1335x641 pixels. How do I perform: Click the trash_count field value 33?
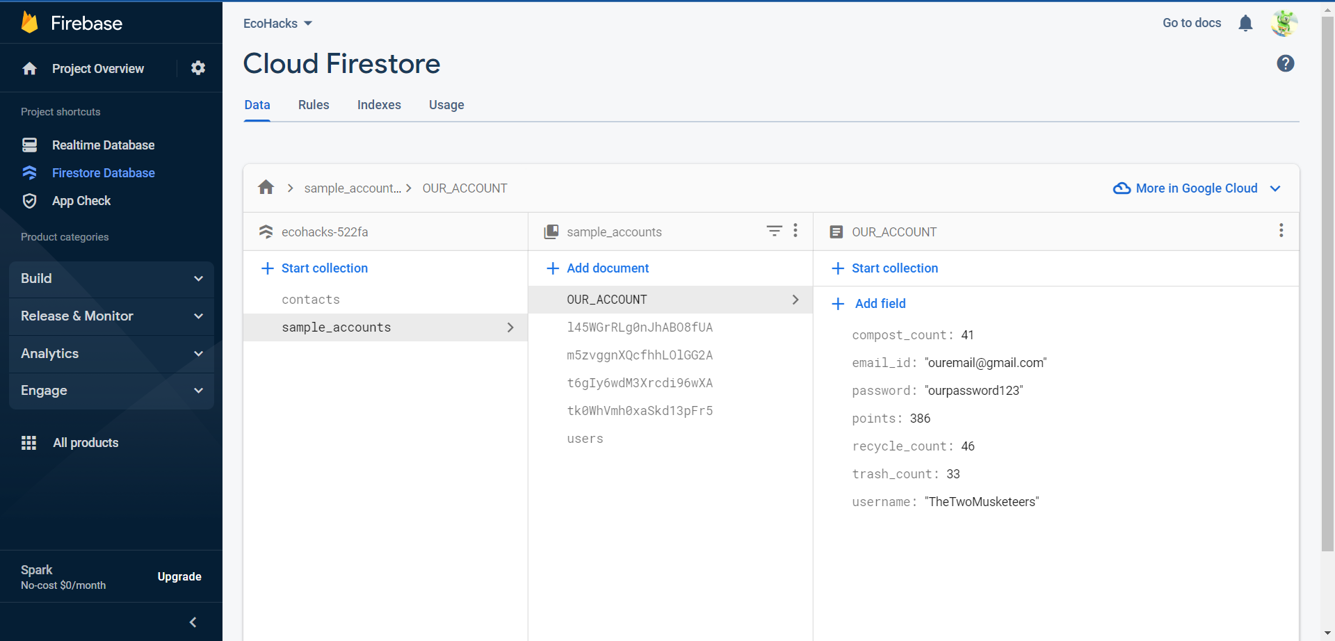pos(953,474)
